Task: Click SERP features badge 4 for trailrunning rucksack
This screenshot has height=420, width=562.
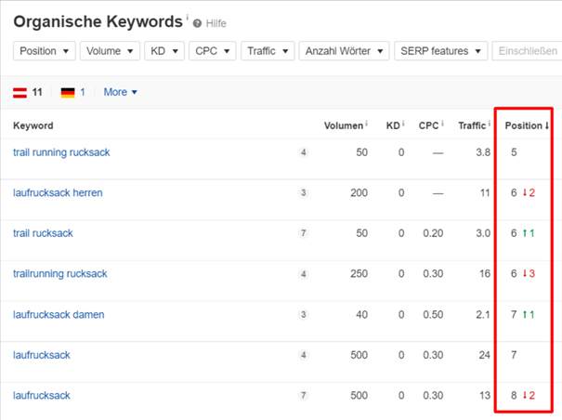Action: (303, 274)
